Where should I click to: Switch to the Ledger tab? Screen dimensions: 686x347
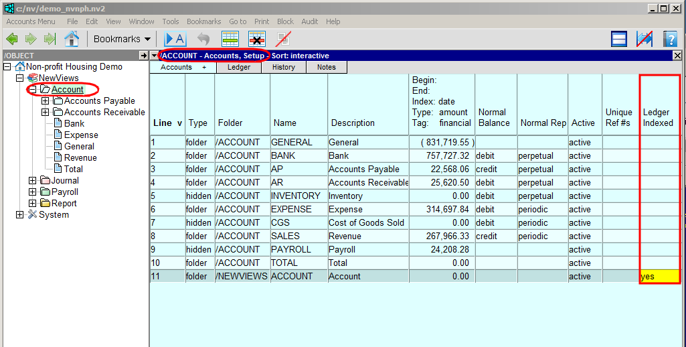tap(239, 67)
